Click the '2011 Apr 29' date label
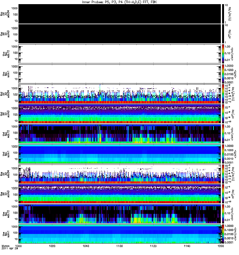 pyautogui.click(x=10, y=249)
